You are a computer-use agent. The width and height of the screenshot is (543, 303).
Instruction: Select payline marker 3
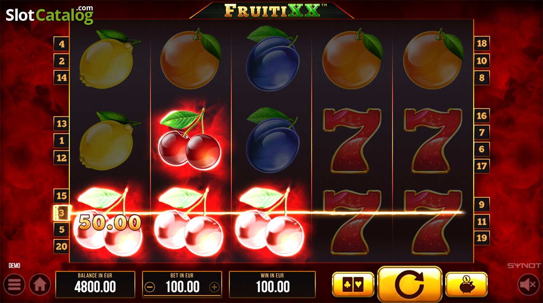tap(62, 212)
